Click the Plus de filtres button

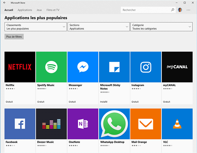14,37
